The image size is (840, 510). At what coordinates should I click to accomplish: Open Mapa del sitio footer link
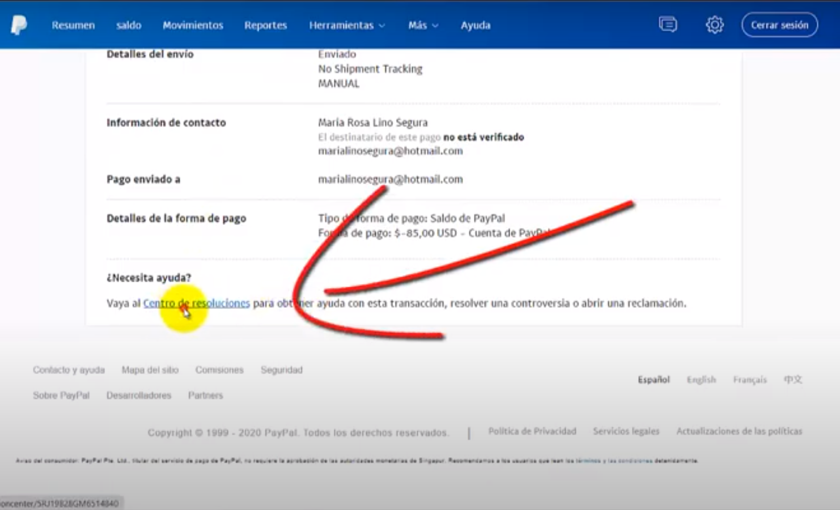(x=150, y=370)
